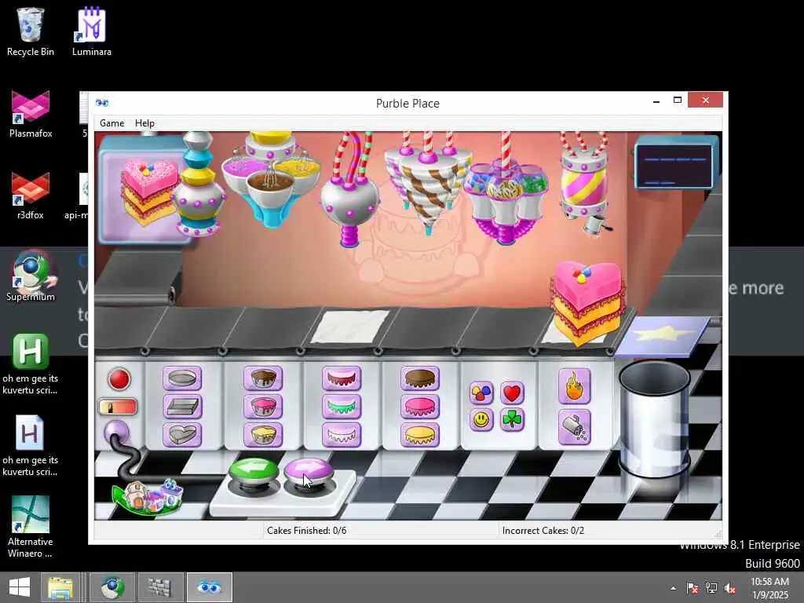Choose the strawberry pink batter flavor
The image size is (804, 603).
263,407
